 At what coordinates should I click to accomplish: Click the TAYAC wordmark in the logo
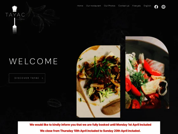click(x=15, y=15)
